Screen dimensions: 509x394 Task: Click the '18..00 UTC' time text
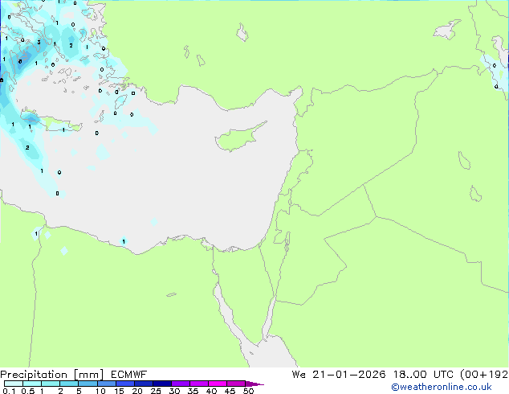click(423, 375)
